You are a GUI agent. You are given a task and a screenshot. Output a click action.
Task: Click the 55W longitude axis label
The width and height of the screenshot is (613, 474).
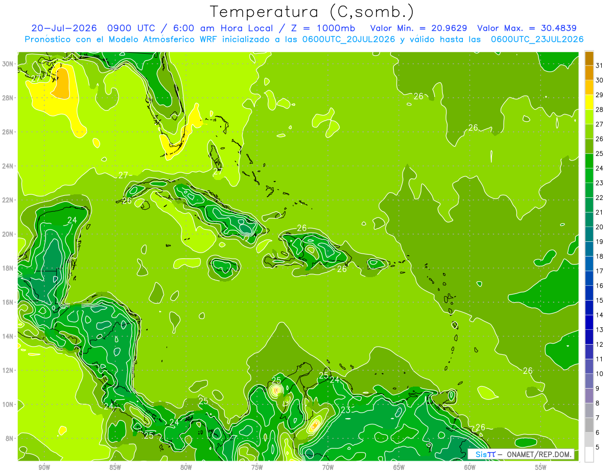coord(540,467)
